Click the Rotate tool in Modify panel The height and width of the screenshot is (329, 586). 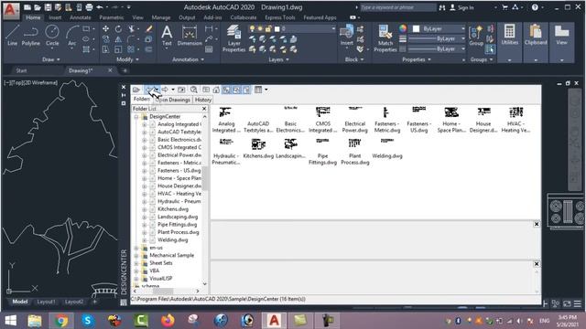click(118, 28)
